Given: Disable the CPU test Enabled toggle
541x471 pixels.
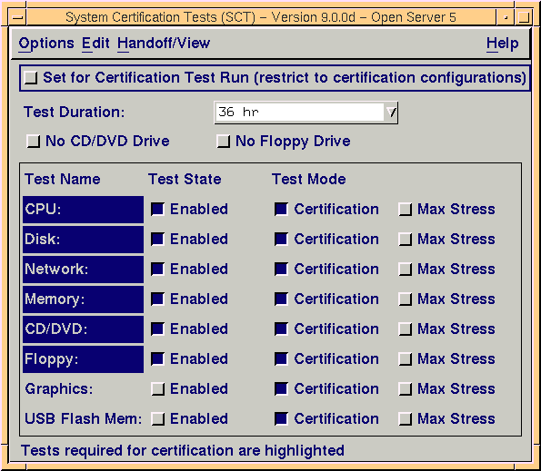Looking at the screenshot, I should (x=157, y=210).
